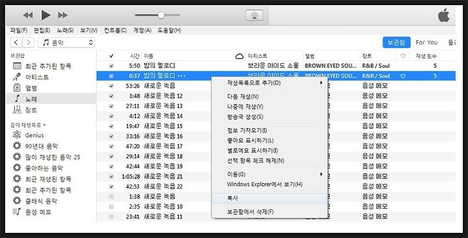Choose 복사 in context menu
This screenshot has height=238, width=468.
pos(269,198)
